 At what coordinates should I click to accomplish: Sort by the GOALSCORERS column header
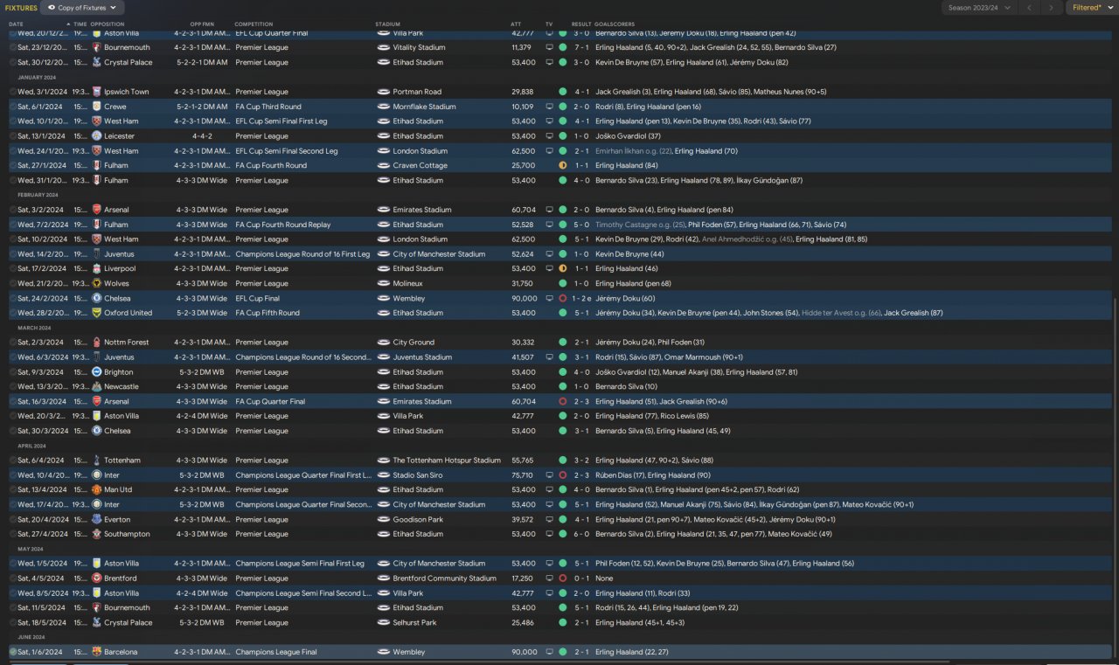click(615, 24)
